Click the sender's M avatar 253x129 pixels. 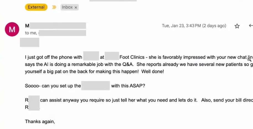(12, 29)
